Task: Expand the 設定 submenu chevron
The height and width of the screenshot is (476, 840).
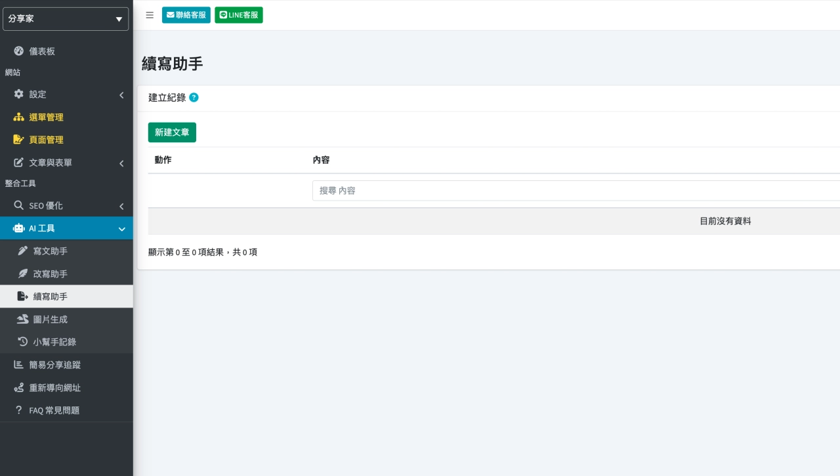Action: coord(121,95)
